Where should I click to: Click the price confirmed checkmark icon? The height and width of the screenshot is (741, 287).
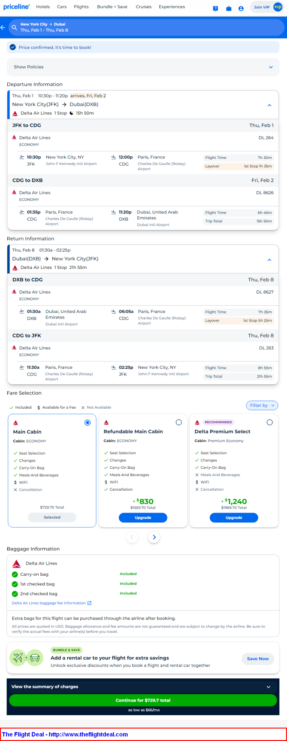pos(13,47)
